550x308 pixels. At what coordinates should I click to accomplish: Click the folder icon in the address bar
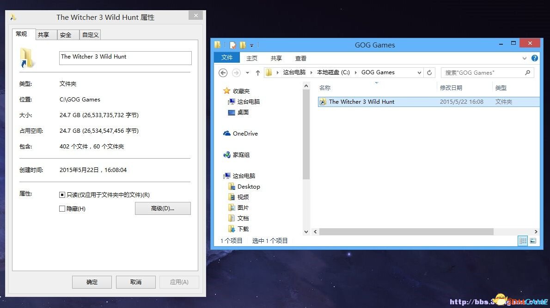click(269, 72)
